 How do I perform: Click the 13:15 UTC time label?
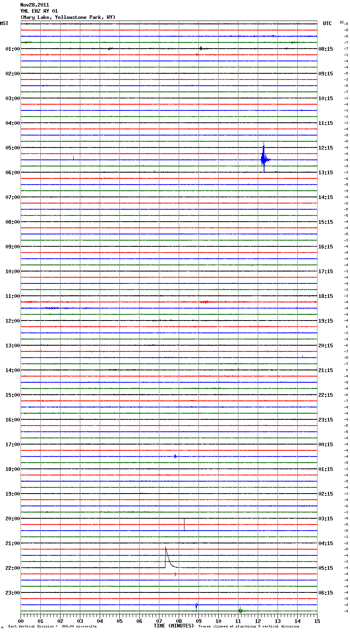point(326,173)
